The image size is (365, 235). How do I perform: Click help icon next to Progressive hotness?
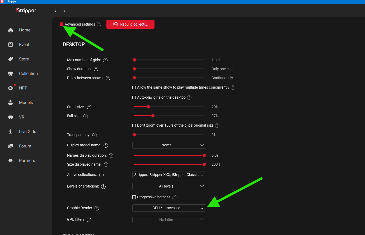click(x=174, y=197)
